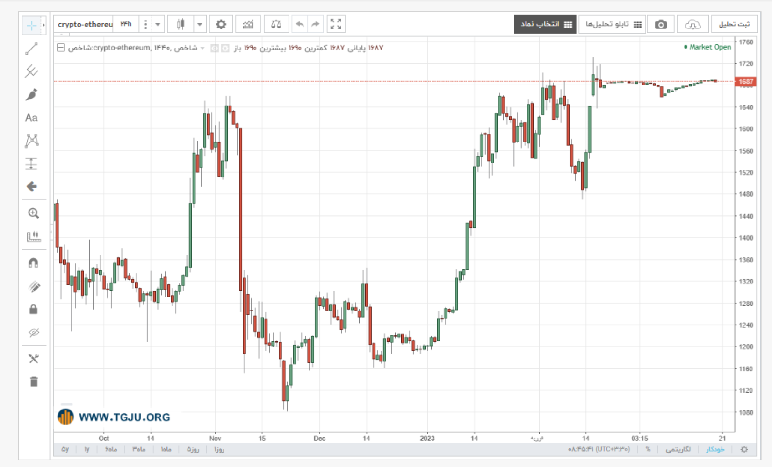This screenshot has width=772, height=467.
Task: Select the long/short position prediction tool
Action: coord(31,163)
